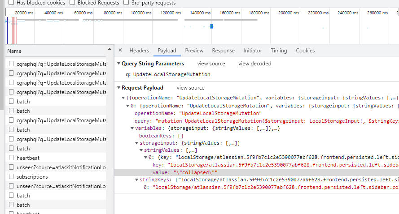Image resolution: width=399 pixels, height=214 pixels.
Task: Select the first batch request row
Action: click(x=56, y=102)
